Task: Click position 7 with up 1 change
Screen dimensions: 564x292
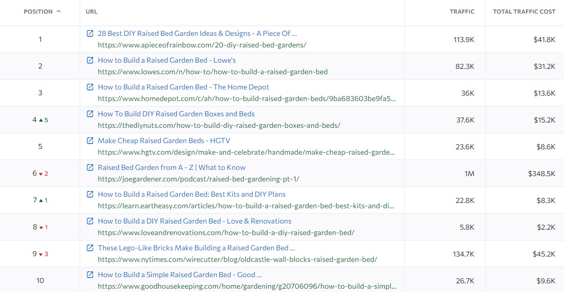Action: click(40, 200)
